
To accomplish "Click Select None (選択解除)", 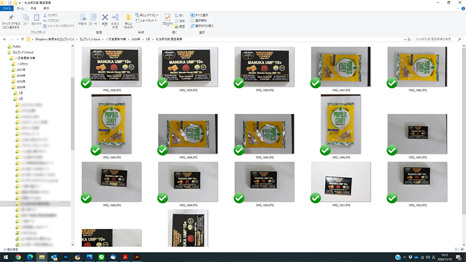I will pos(199,20).
